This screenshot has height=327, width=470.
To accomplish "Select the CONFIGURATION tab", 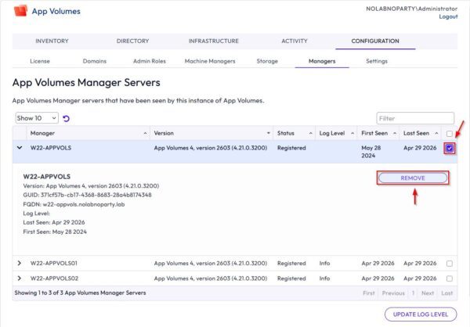I will pyautogui.click(x=375, y=41).
